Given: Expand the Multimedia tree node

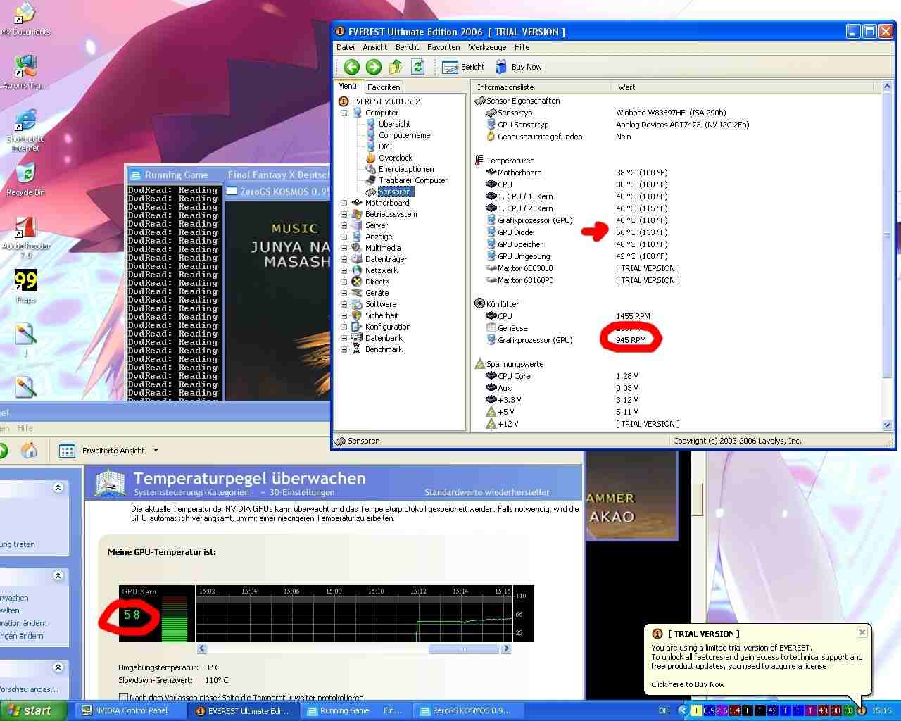Looking at the screenshot, I should click(344, 248).
